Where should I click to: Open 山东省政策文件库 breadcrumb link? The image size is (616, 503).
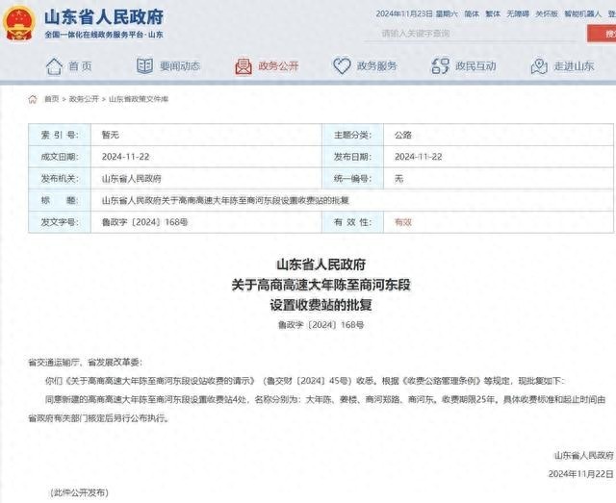tap(139, 99)
